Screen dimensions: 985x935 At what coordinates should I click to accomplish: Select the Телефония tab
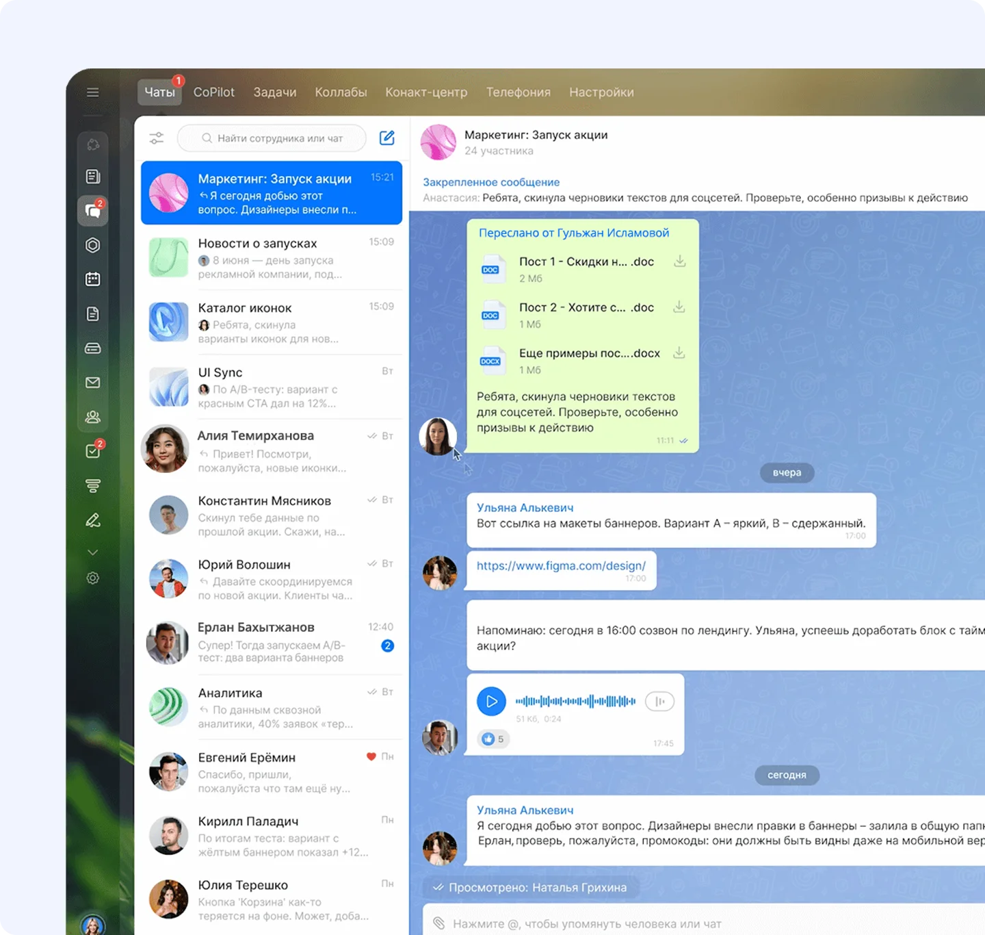518,92
